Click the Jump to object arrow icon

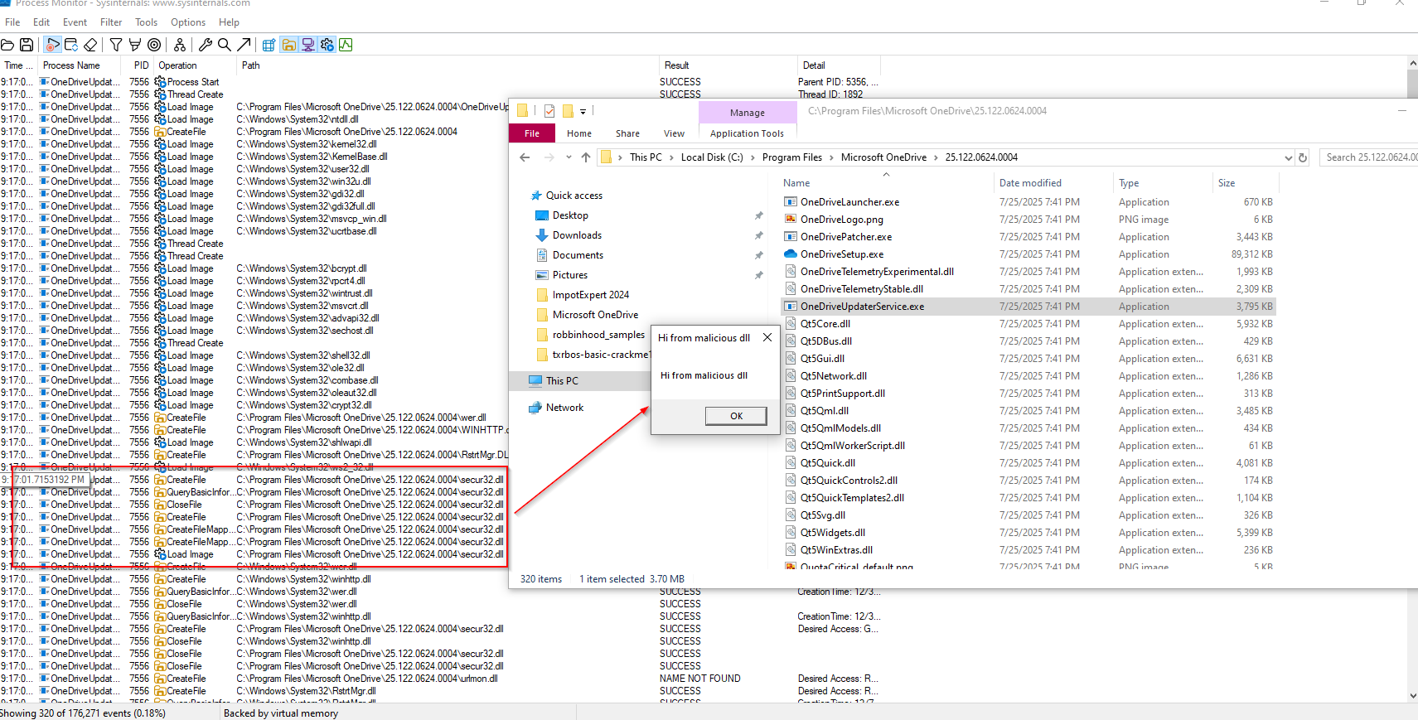point(244,45)
